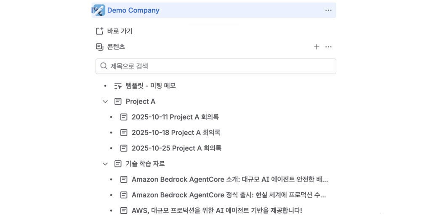This screenshot has height=220, width=431.
Task: Open Amazon Bedrock AgentCore 소개 article
Action: click(229, 179)
